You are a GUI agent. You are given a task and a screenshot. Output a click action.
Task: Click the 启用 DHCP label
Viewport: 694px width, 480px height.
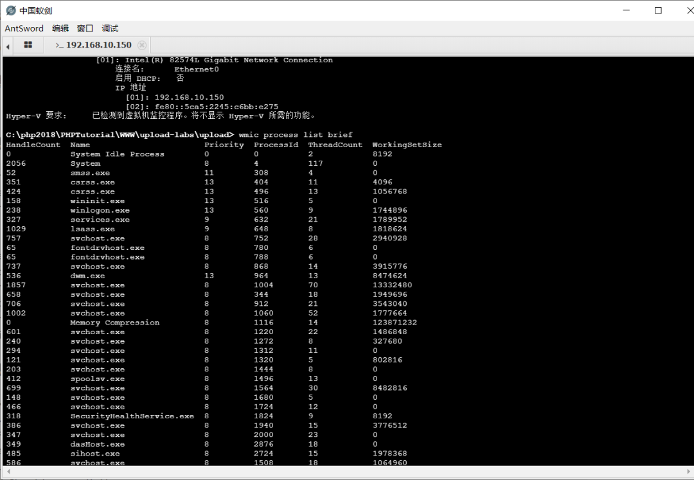point(138,78)
